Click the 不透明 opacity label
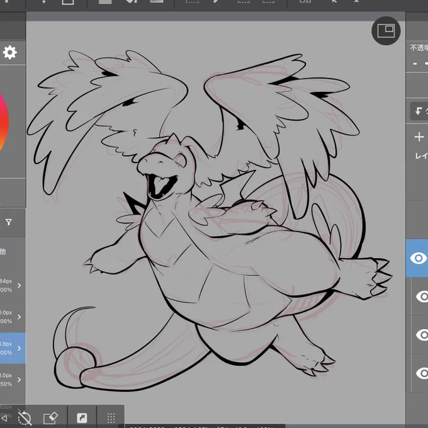Image resolution: width=428 pixels, height=428 pixels. coord(419,48)
